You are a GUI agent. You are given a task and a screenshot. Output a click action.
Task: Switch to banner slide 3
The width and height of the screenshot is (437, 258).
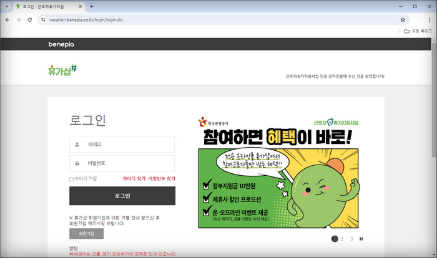(351, 239)
